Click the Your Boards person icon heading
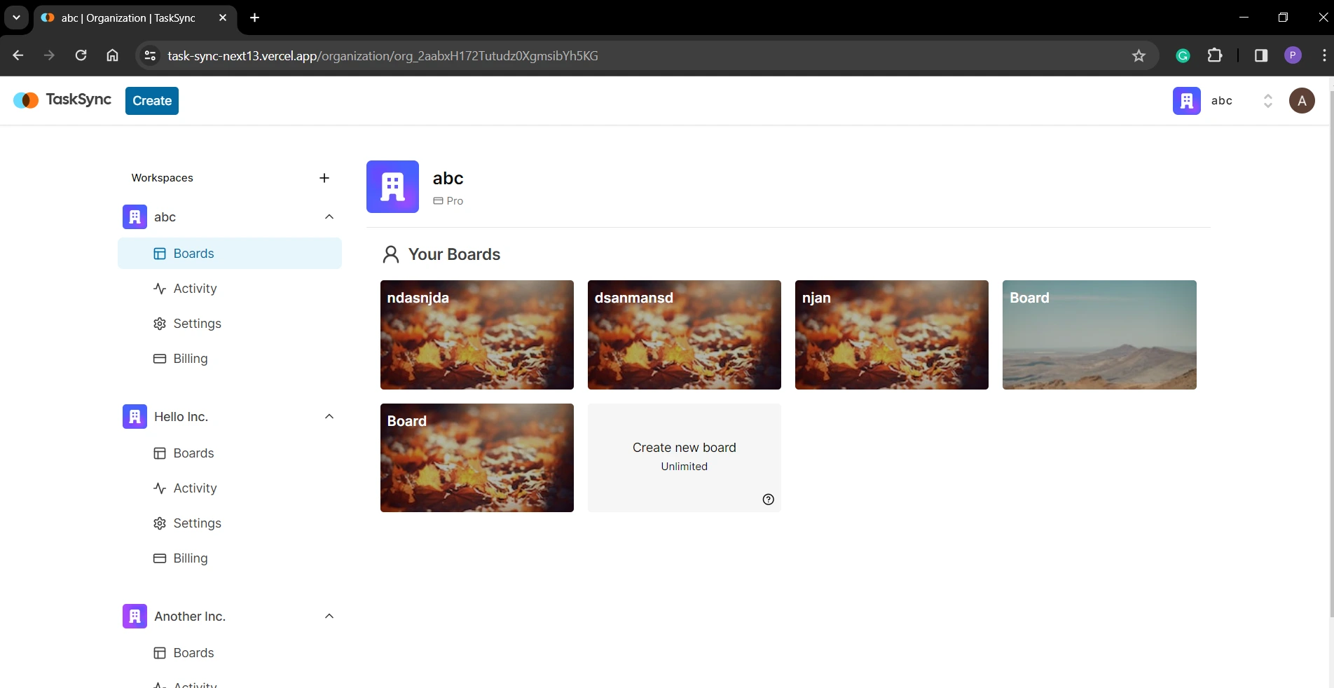This screenshot has width=1334, height=688. (x=391, y=254)
